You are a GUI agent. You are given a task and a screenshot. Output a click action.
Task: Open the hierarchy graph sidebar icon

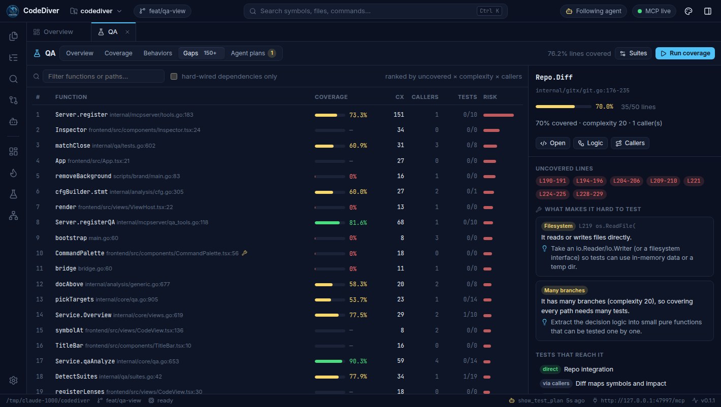coord(14,215)
